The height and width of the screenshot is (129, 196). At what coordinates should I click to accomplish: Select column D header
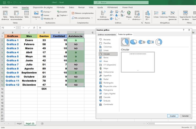(44, 32)
